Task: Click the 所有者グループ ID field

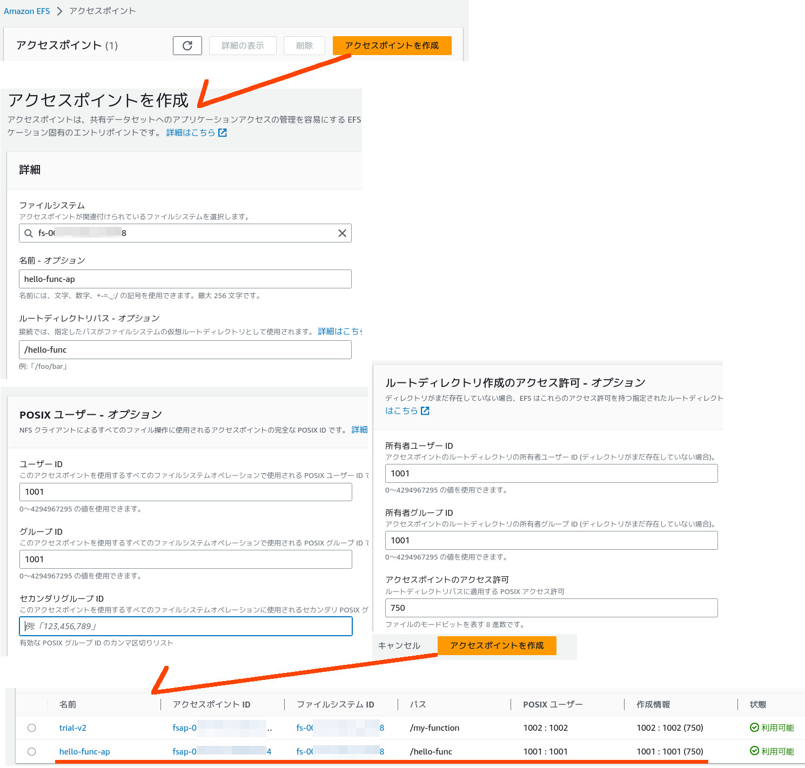Action: pos(552,541)
